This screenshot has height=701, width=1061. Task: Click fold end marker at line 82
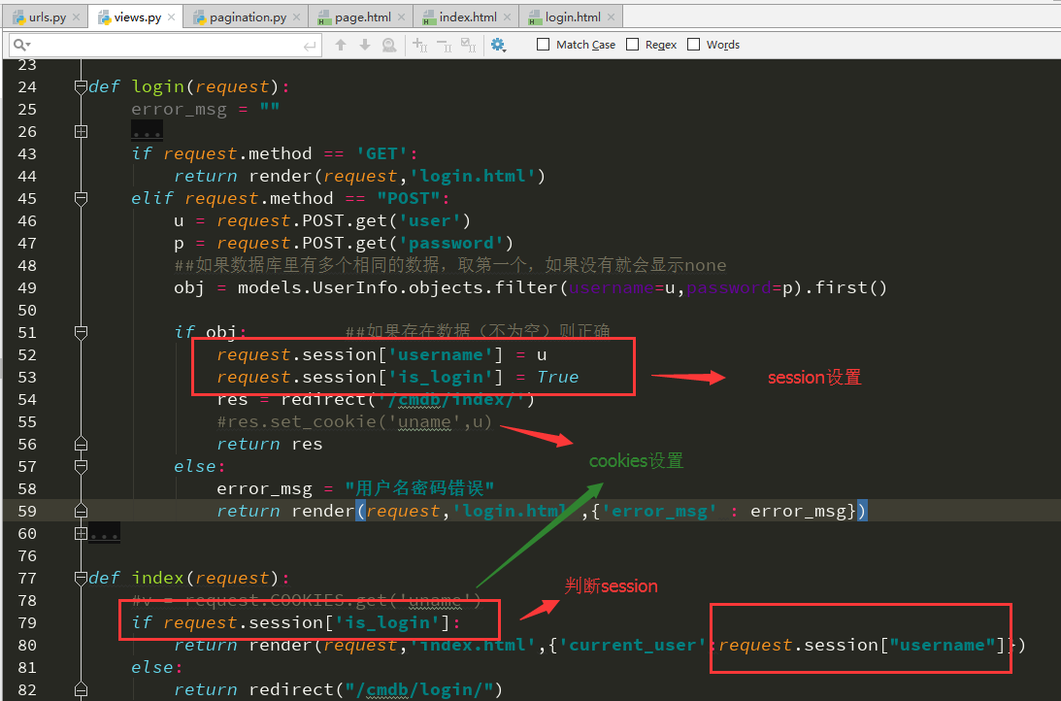pyautogui.click(x=81, y=689)
